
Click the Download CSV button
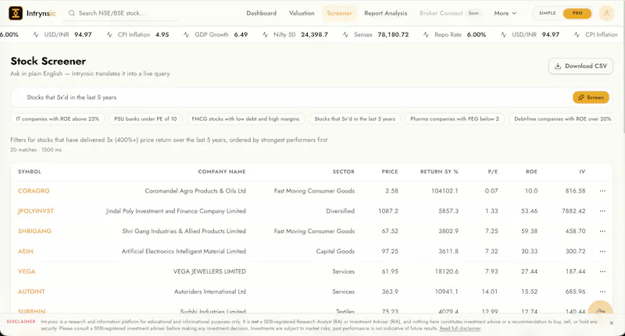[580, 66]
